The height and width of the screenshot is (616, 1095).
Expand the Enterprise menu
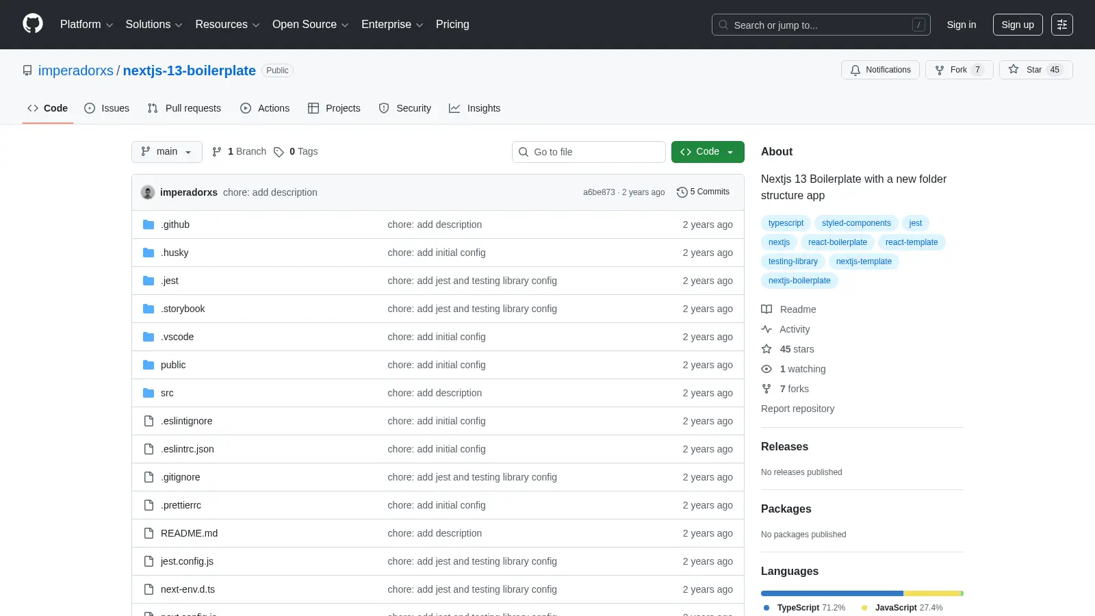[392, 25]
